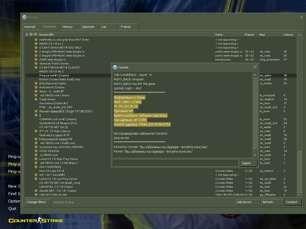This screenshot has width=306, height=229.
Task: Select server cs.pautina-nau.net Public SERVER
Action: (x=61, y=147)
